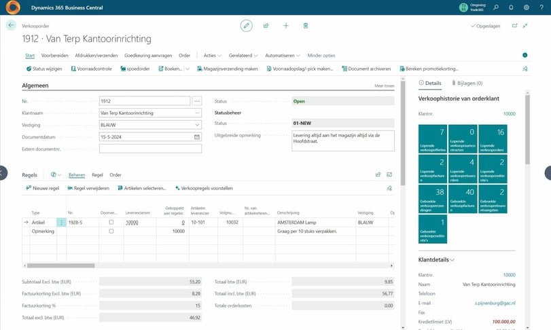Open the Order tab in main ribbon
551x330 pixels.
185,56
